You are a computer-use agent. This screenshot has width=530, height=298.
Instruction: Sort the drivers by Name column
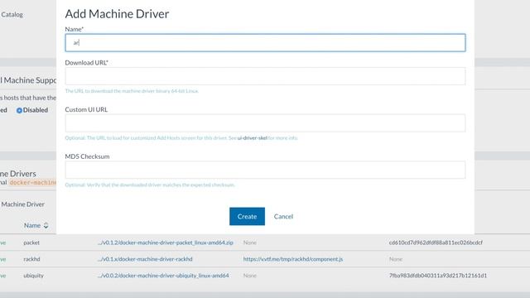tap(36, 225)
